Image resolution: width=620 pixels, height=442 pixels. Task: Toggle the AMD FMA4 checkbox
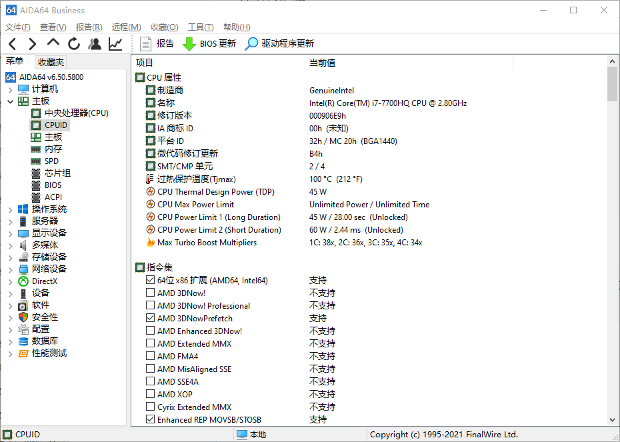click(x=151, y=356)
